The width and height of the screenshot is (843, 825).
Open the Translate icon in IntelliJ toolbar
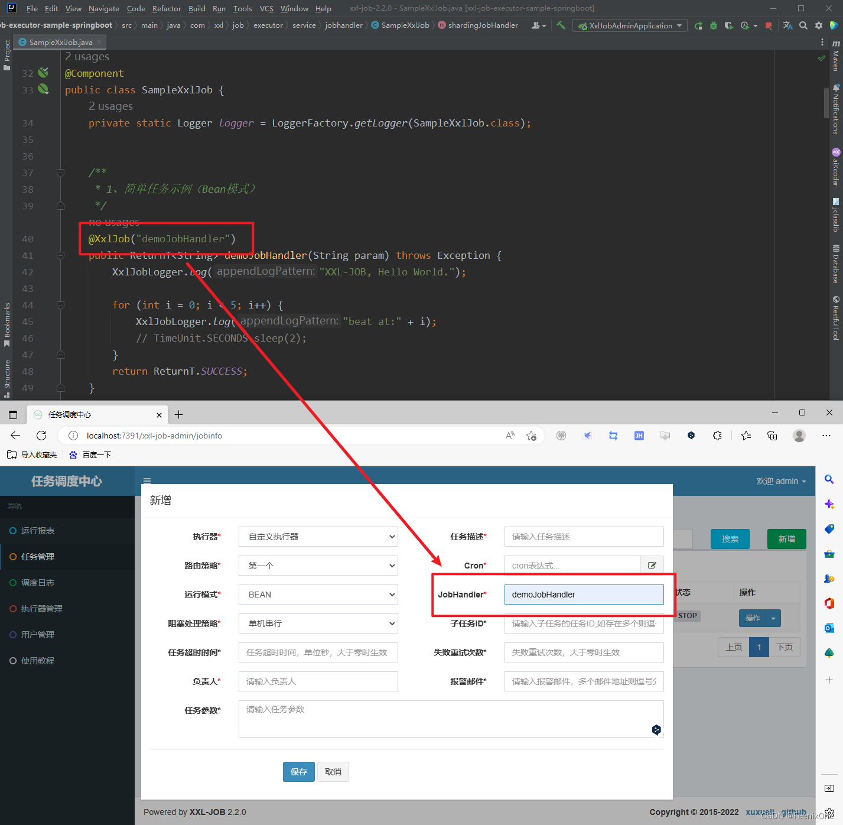pyautogui.click(x=787, y=25)
